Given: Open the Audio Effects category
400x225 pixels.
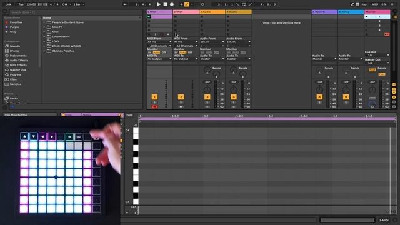Looking at the screenshot, I should point(19,61).
